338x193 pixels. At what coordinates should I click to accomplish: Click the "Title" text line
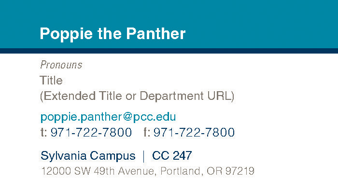tap(51, 80)
